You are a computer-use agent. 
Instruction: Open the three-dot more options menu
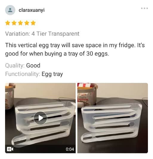pos(144,8)
